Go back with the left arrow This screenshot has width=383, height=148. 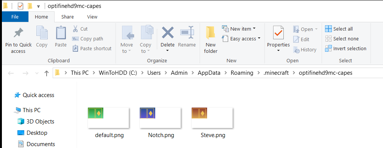click(x=11, y=73)
